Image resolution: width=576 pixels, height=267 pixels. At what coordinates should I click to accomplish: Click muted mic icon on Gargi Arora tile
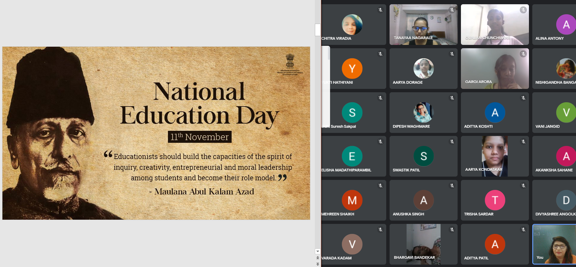click(x=523, y=54)
